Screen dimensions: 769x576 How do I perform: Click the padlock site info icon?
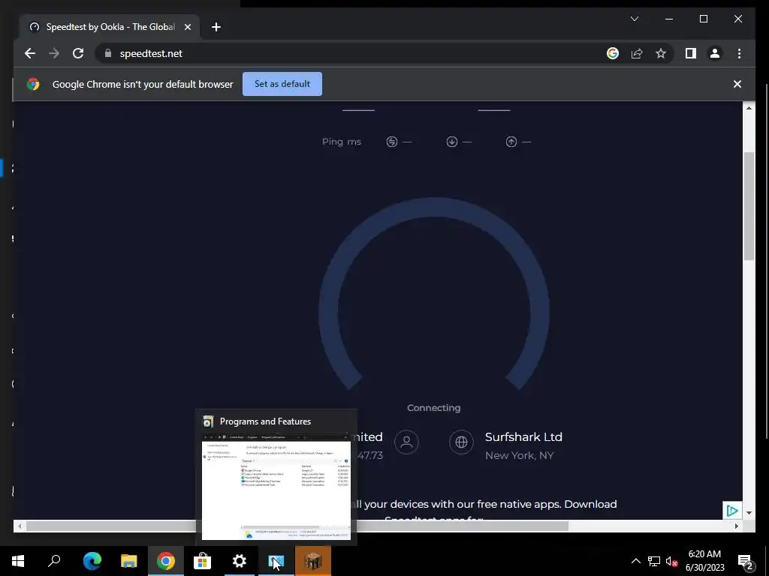(108, 53)
